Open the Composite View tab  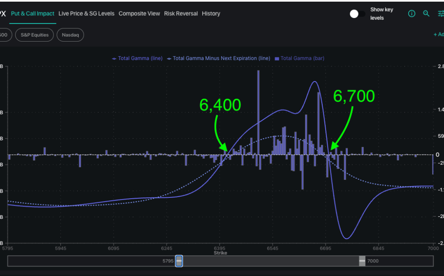click(139, 13)
